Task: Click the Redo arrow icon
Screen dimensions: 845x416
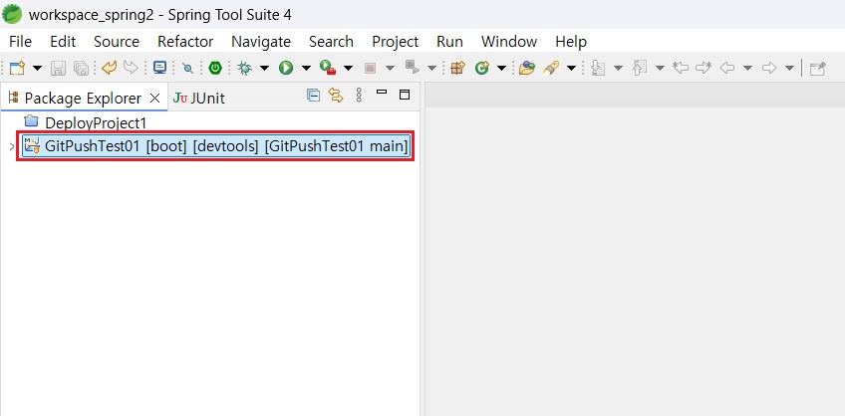Action: [x=131, y=68]
